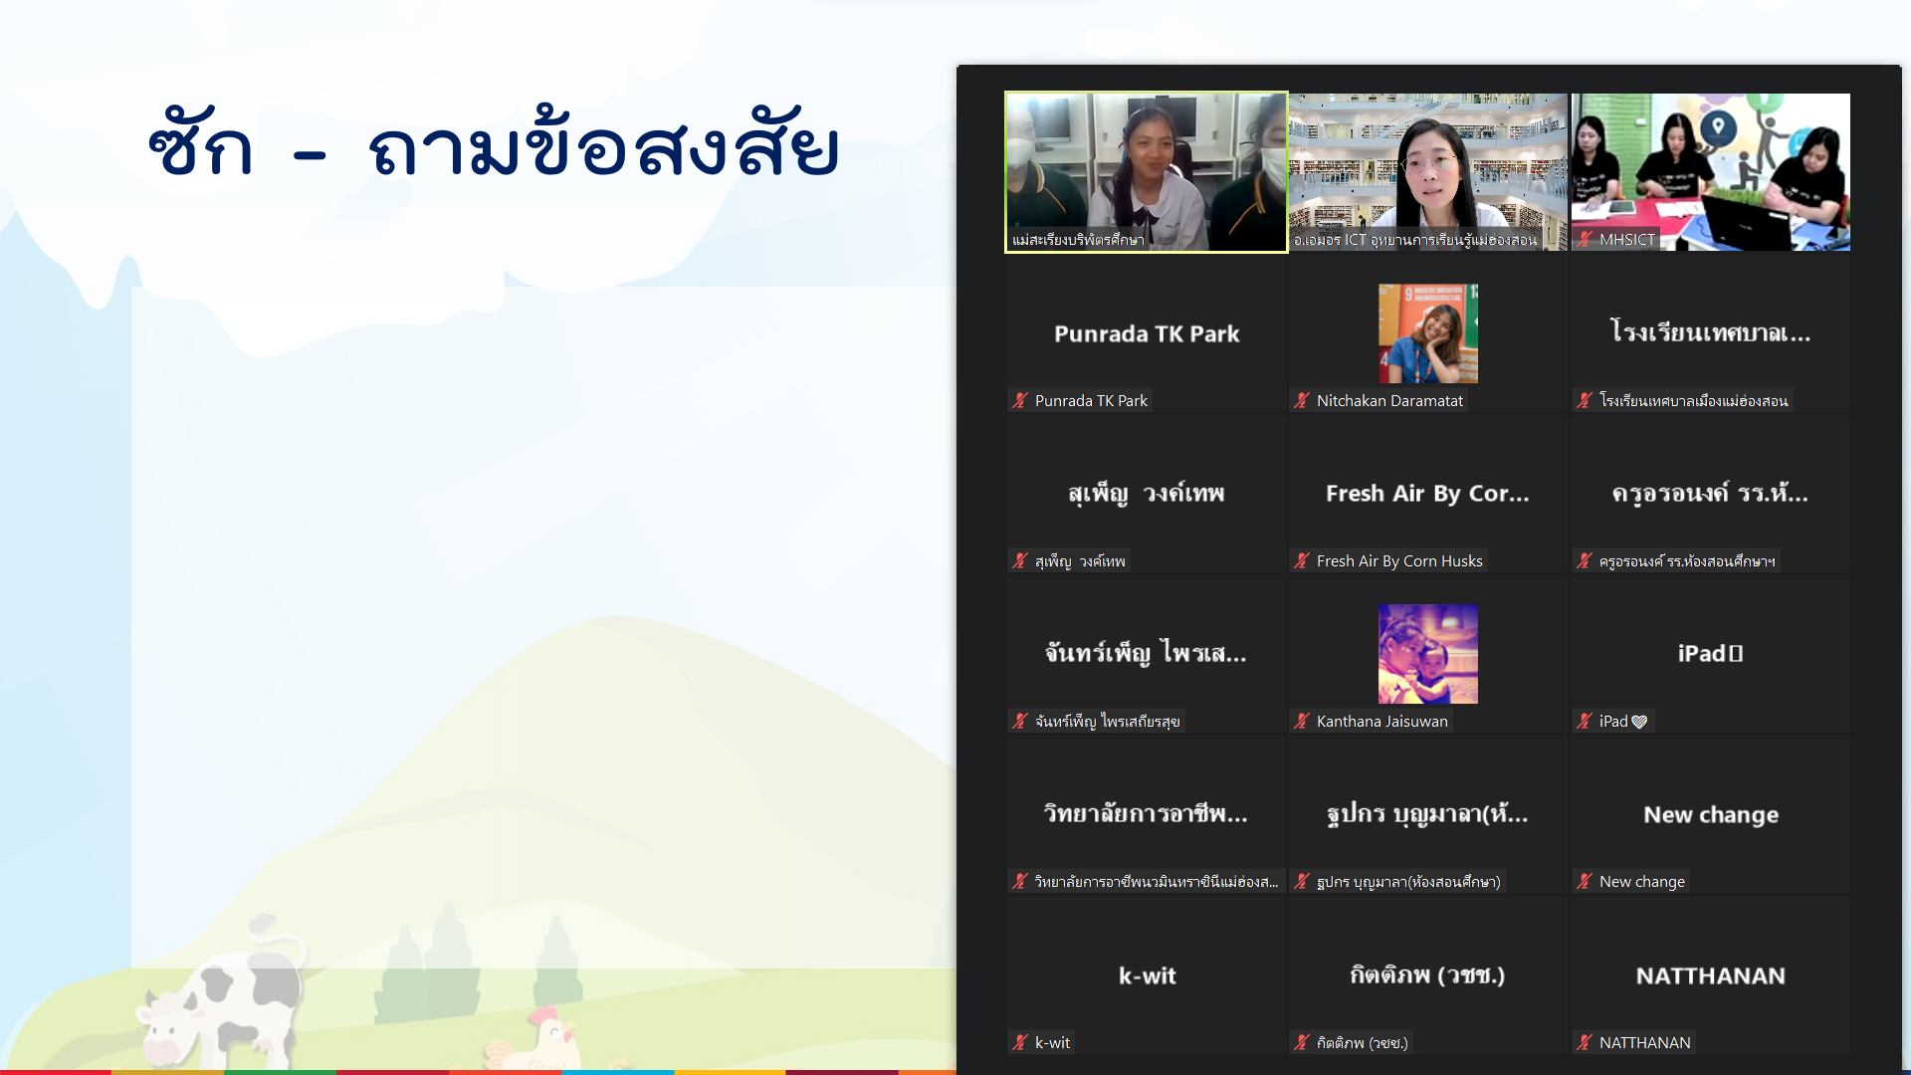Click muted mic icon beside iPad participant label
This screenshot has width=1911, height=1075.
pos(1585,722)
